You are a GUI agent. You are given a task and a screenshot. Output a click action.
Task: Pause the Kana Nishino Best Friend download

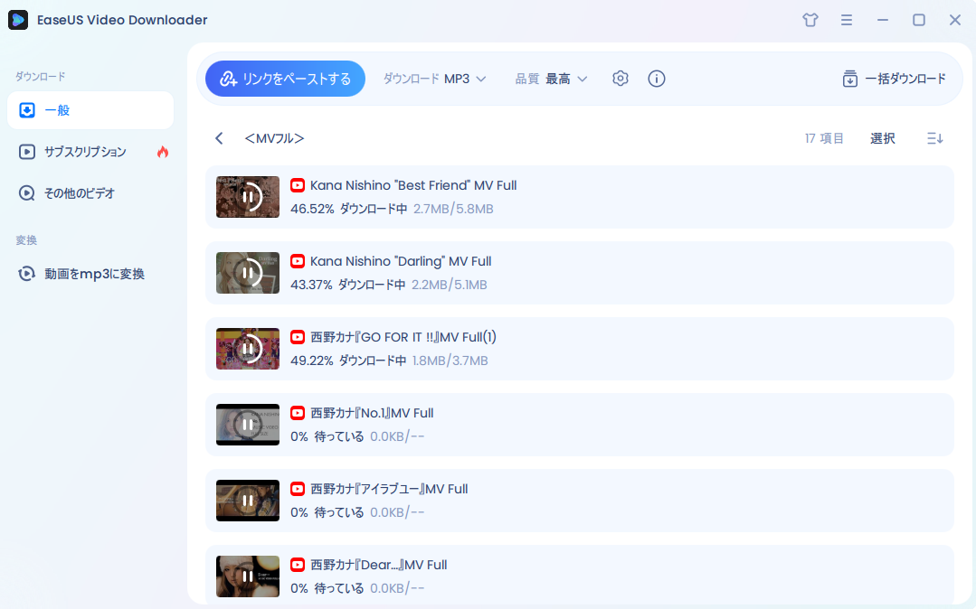pos(247,197)
